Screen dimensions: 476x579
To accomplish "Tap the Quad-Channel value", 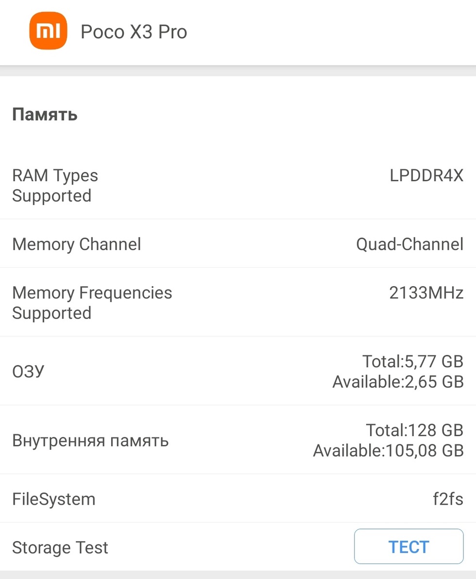I will (x=409, y=244).
